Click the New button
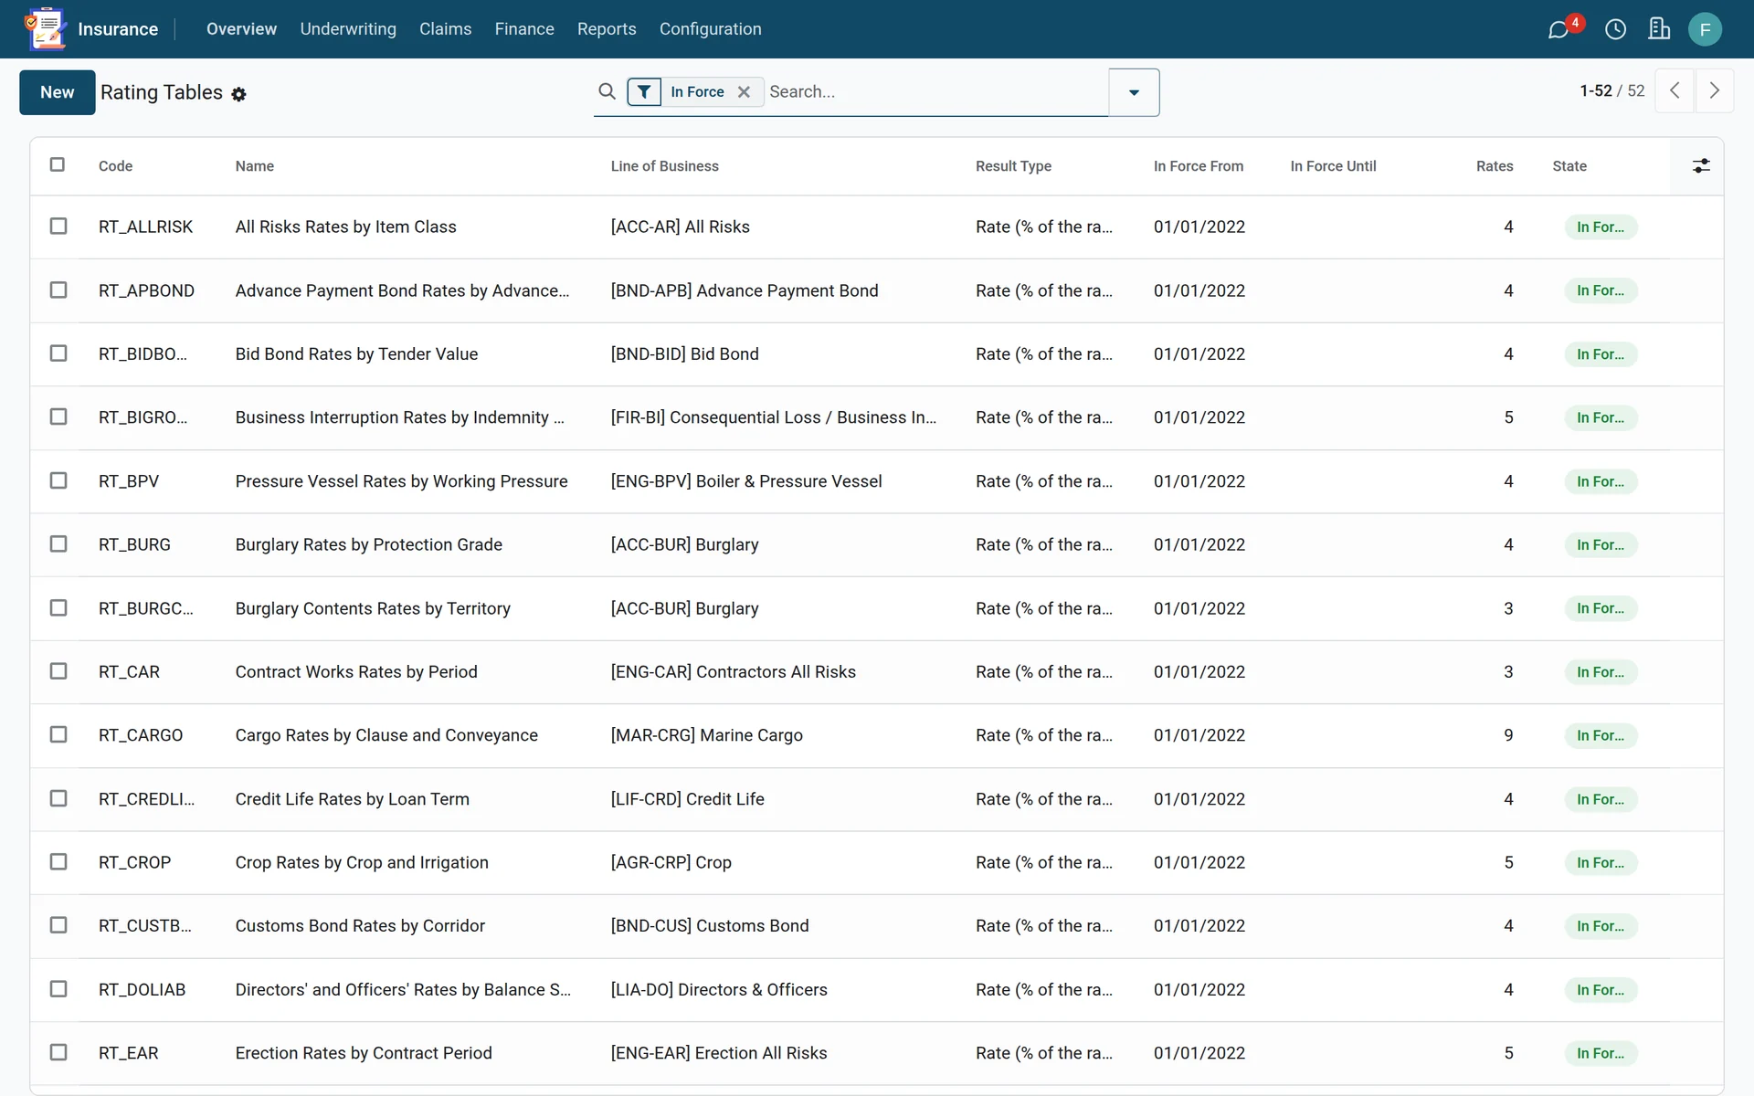1754x1096 pixels. pyautogui.click(x=57, y=92)
